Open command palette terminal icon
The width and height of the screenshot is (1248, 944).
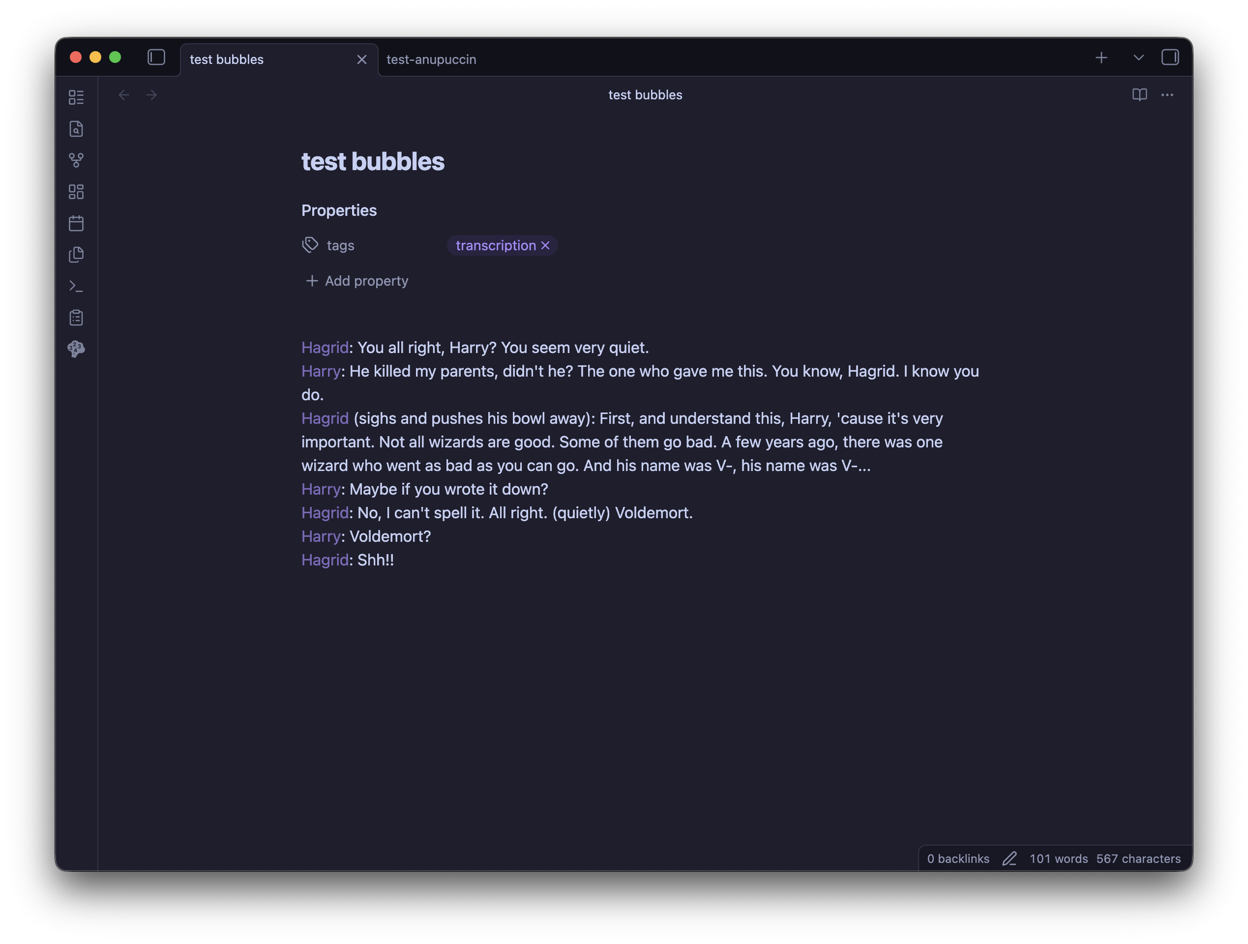pos(76,287)
